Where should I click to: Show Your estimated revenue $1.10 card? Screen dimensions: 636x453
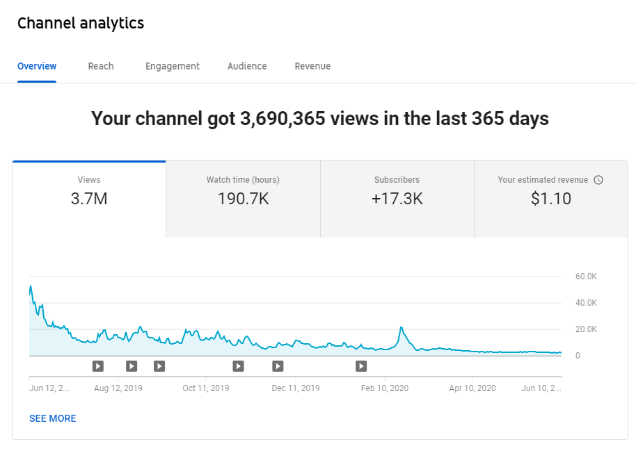coord(551,199)
